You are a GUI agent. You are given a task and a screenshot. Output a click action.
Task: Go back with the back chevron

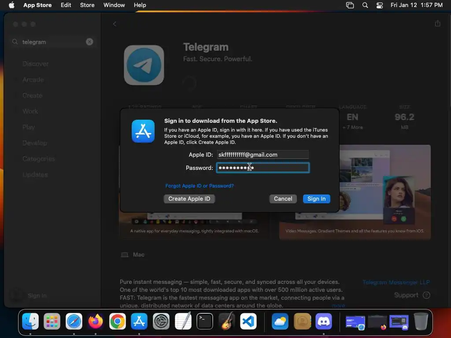click(115, 24)
